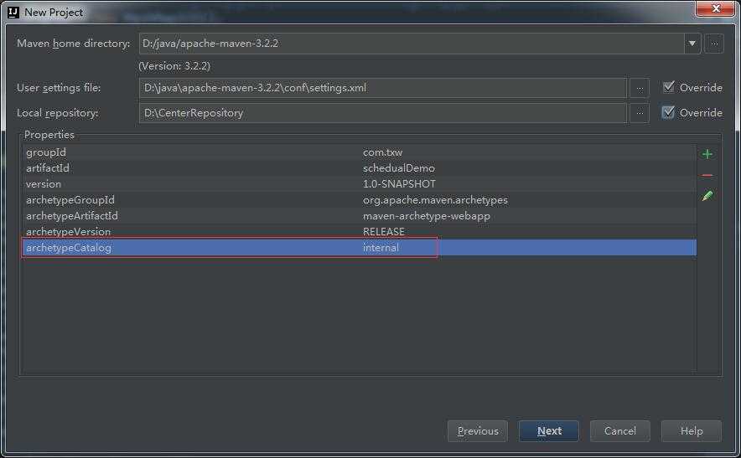This screenshot has height=458, width=741.
Task: Select the archetypeCatalog property row
Action: (x=359, y=247)
